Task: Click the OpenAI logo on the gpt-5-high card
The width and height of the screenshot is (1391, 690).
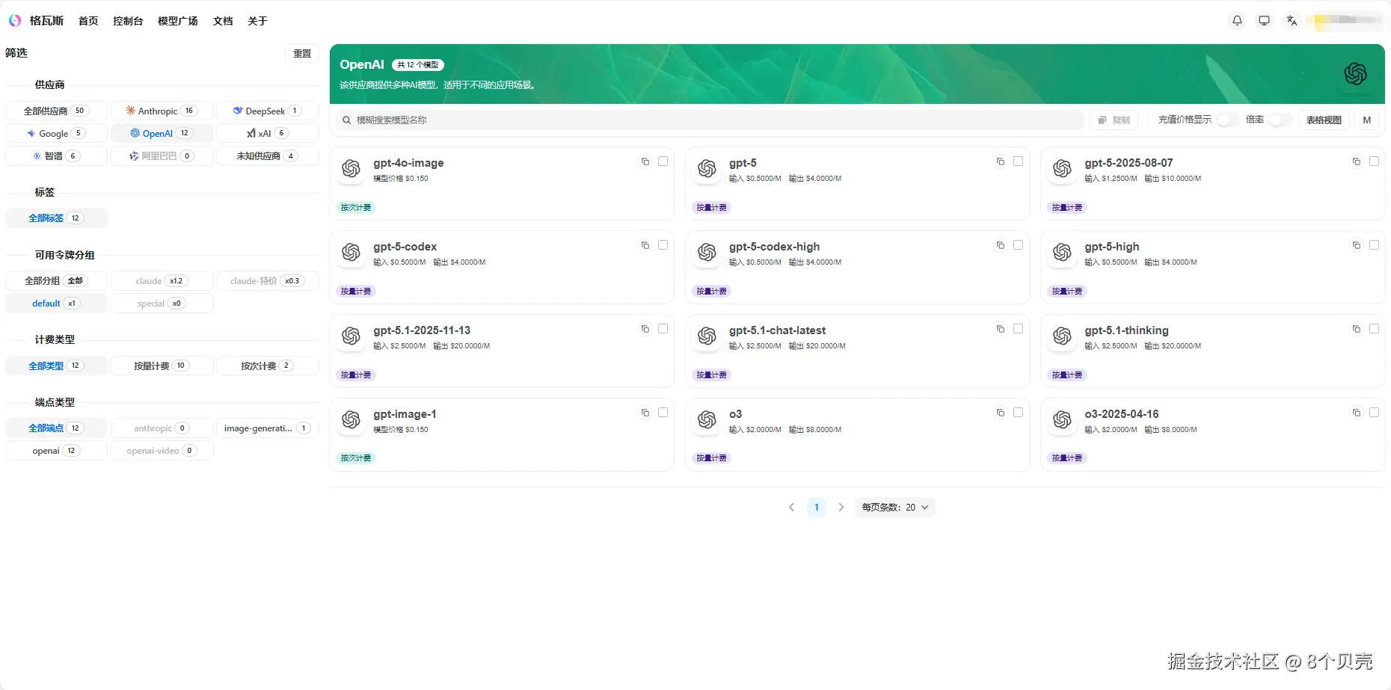Action: (x=1063, y=253)
